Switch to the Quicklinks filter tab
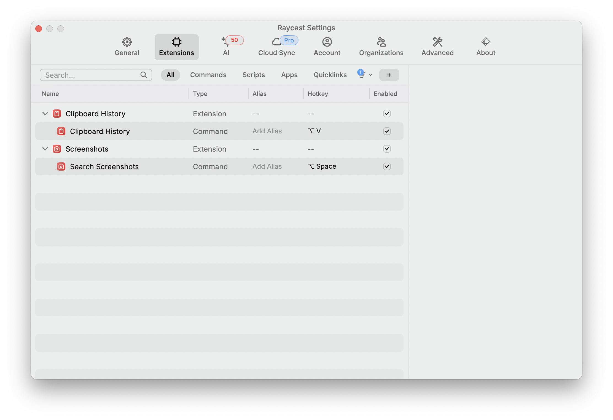 [x=330, y=75]
